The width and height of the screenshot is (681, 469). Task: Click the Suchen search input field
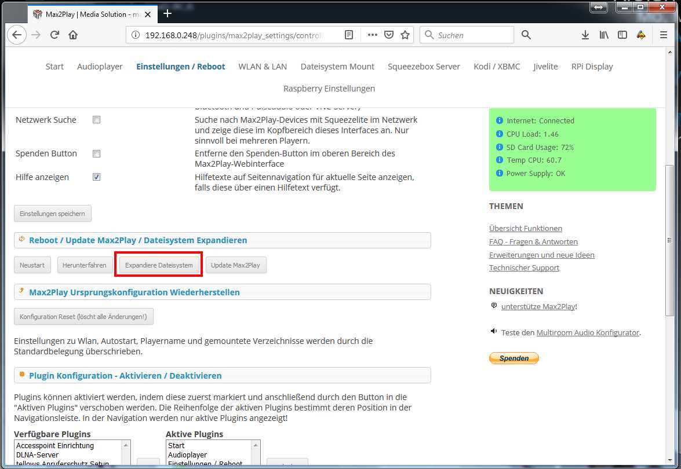(x=467, y=35)
